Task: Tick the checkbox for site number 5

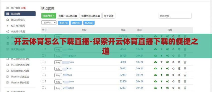Action: pos(43,62)
